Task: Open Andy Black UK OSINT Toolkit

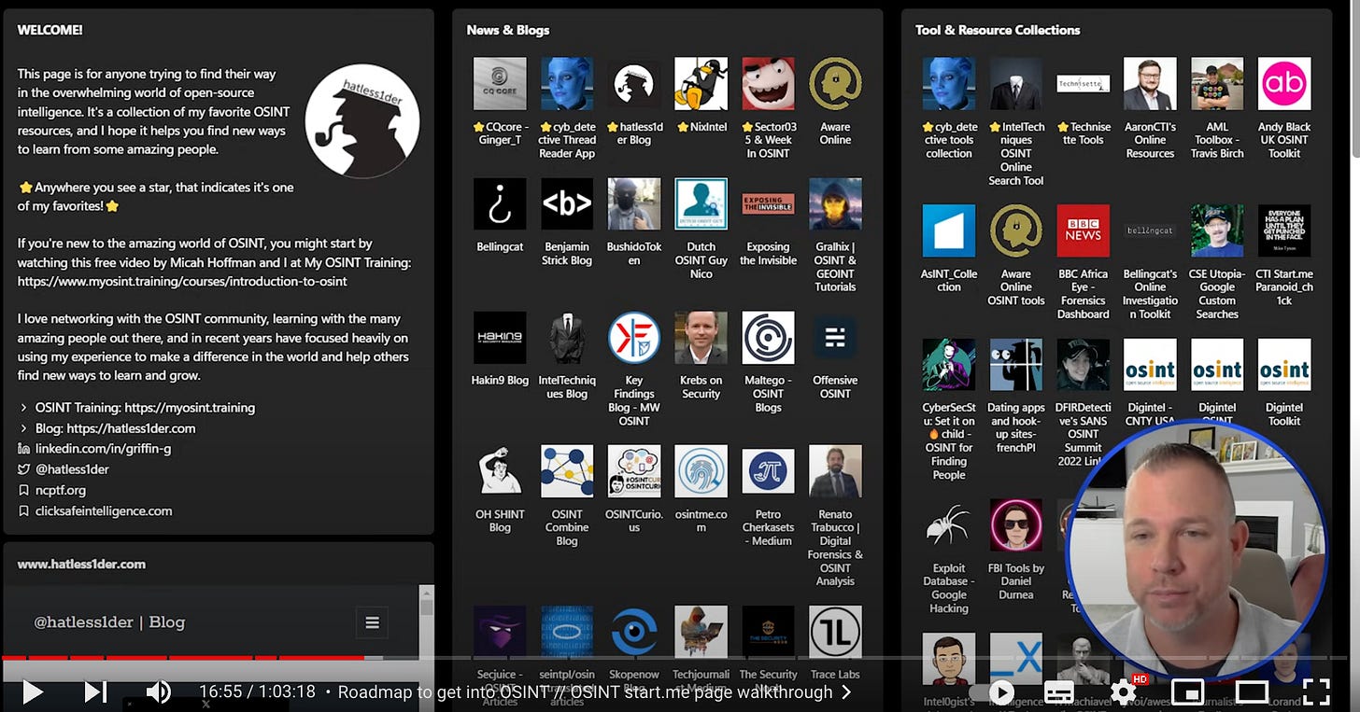Action: point(1284,84)
